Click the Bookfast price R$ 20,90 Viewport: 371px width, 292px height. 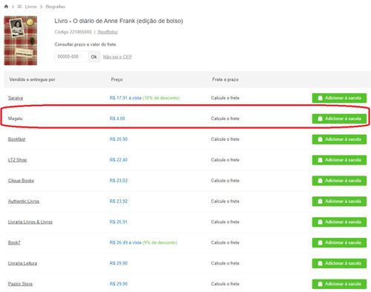click(x=119, y=139)
